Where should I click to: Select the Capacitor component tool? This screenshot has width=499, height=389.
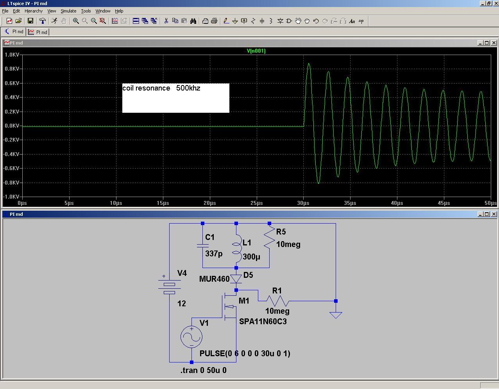point(262,21)
